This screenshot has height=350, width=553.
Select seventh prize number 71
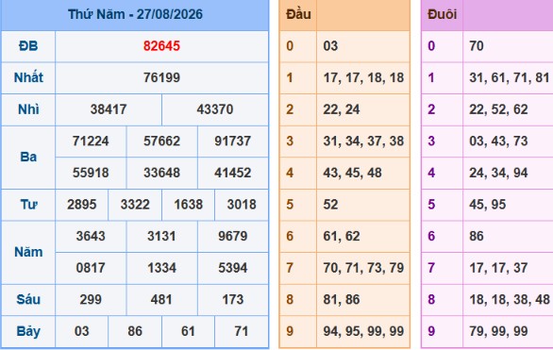coord(242,331)
